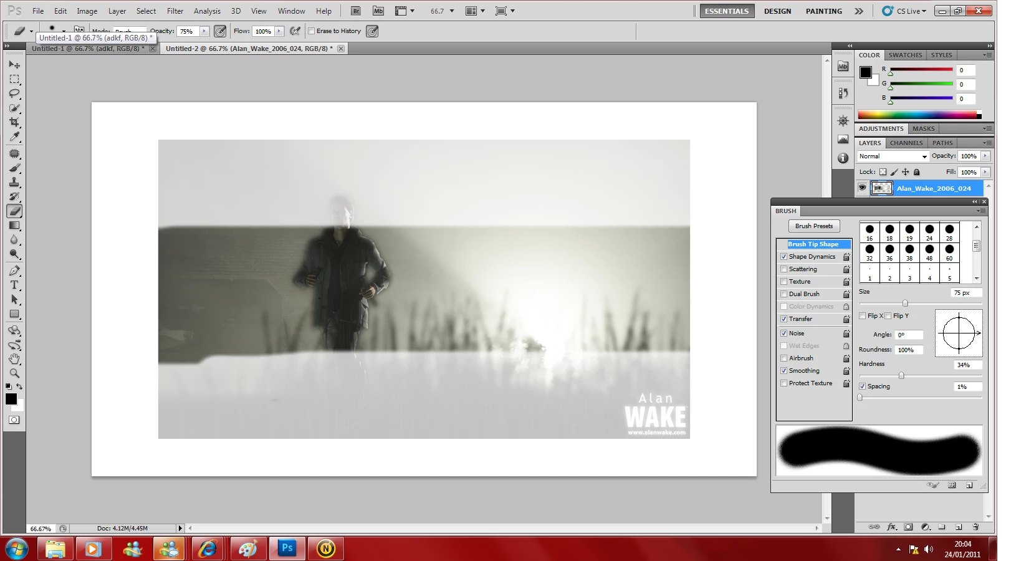Select the Hand tool
Image resolution: width=1011 pixels, height=561 pixels.
(14, 359)
